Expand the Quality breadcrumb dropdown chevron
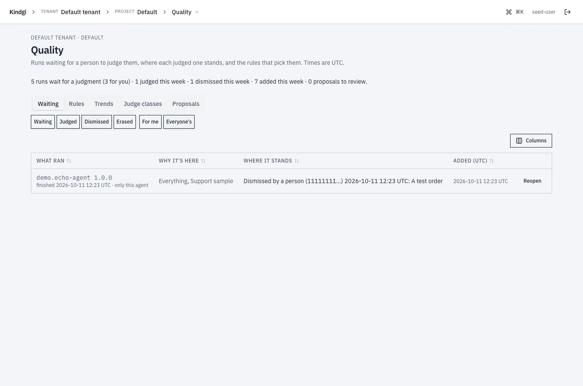This screenshot has height=386, width=583. [197, 12]
